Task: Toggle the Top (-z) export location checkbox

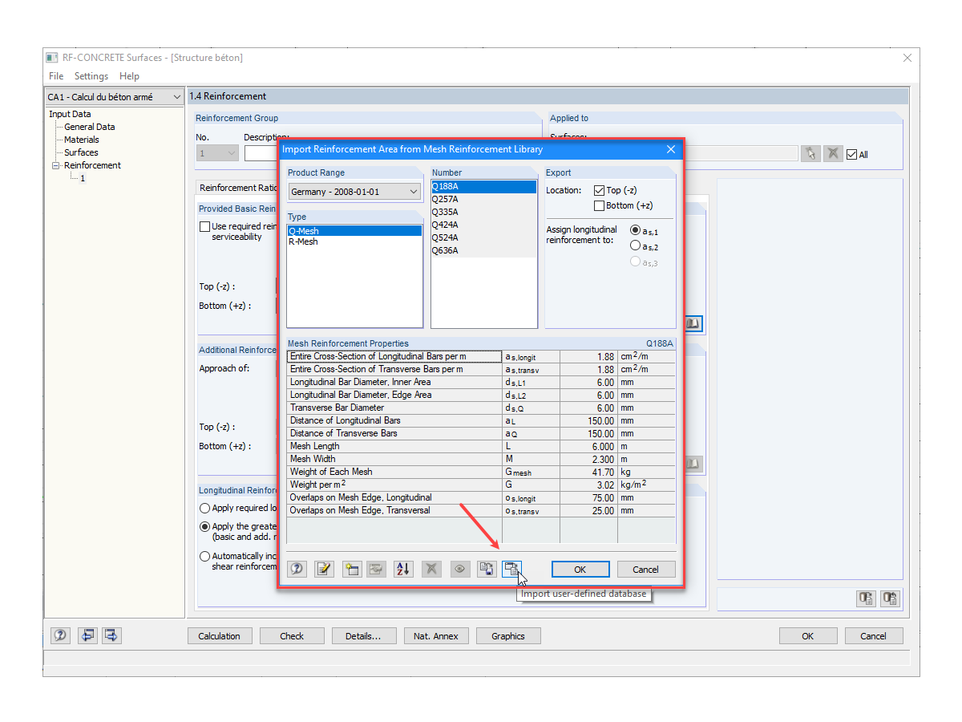Action: [599, 191]
